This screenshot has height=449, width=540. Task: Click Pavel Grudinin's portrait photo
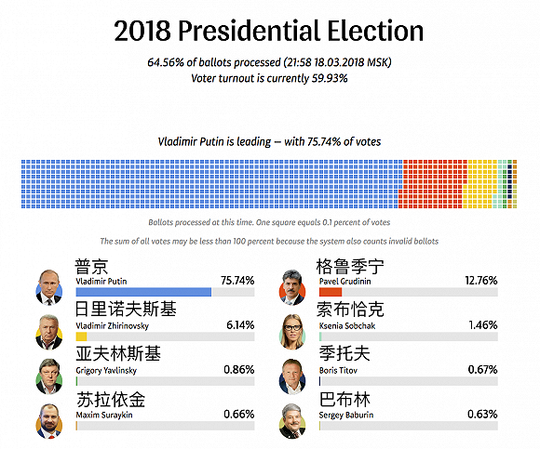point(292,287)
